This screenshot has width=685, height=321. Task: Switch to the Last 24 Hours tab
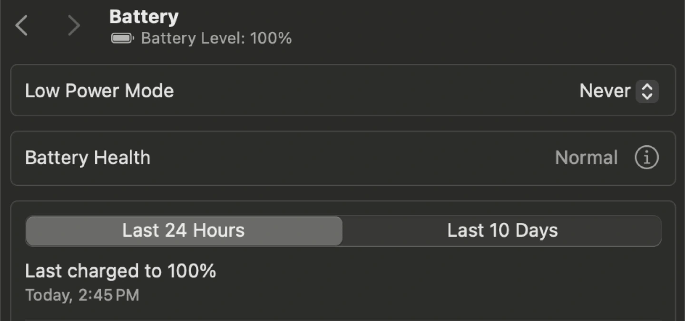point(184,231)
